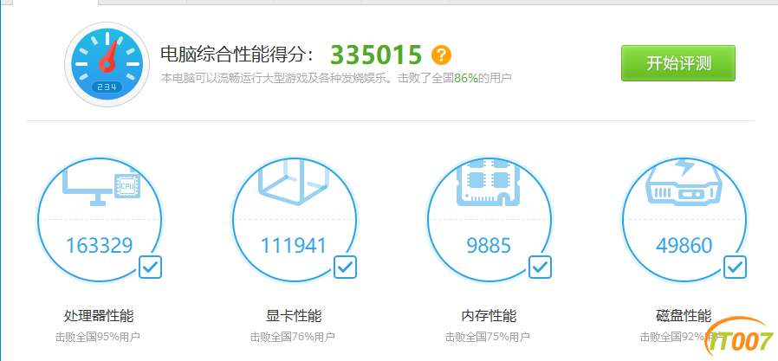
Task: Start the test with 开始评测 button
Action: pyautogui.click(x=678, y=63)
